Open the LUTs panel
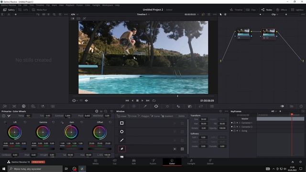This screenshot has height=172, width=306. 23,10
